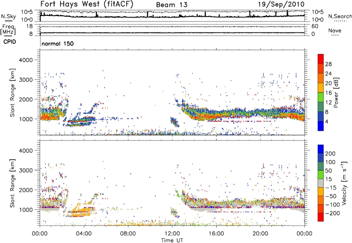Click "Slant Range [km]" on the power panel
This screenshot has height=243, width=352.
point(12,93)
